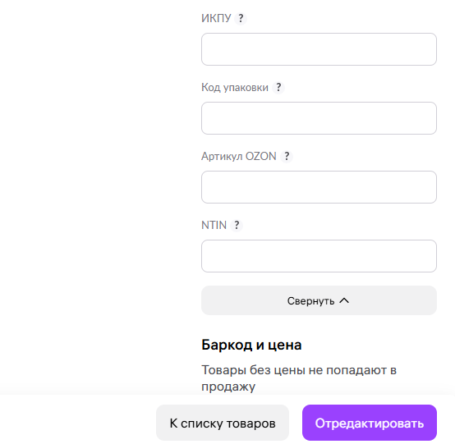Open the ИКПУ help tooltip icon
This screenshot has height=444, width=455.
(241, 19)
